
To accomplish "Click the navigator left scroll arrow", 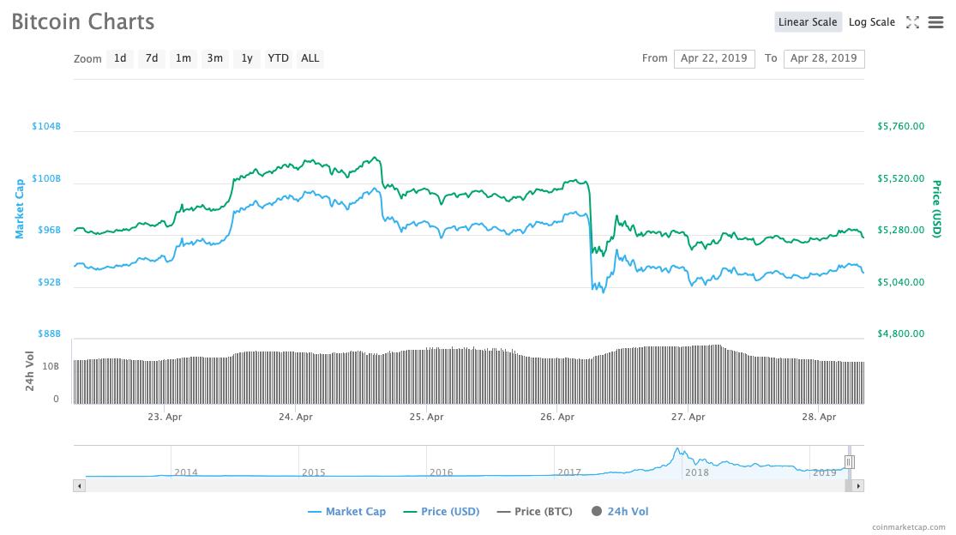I will pyautogui.click(x=79, y=485).
